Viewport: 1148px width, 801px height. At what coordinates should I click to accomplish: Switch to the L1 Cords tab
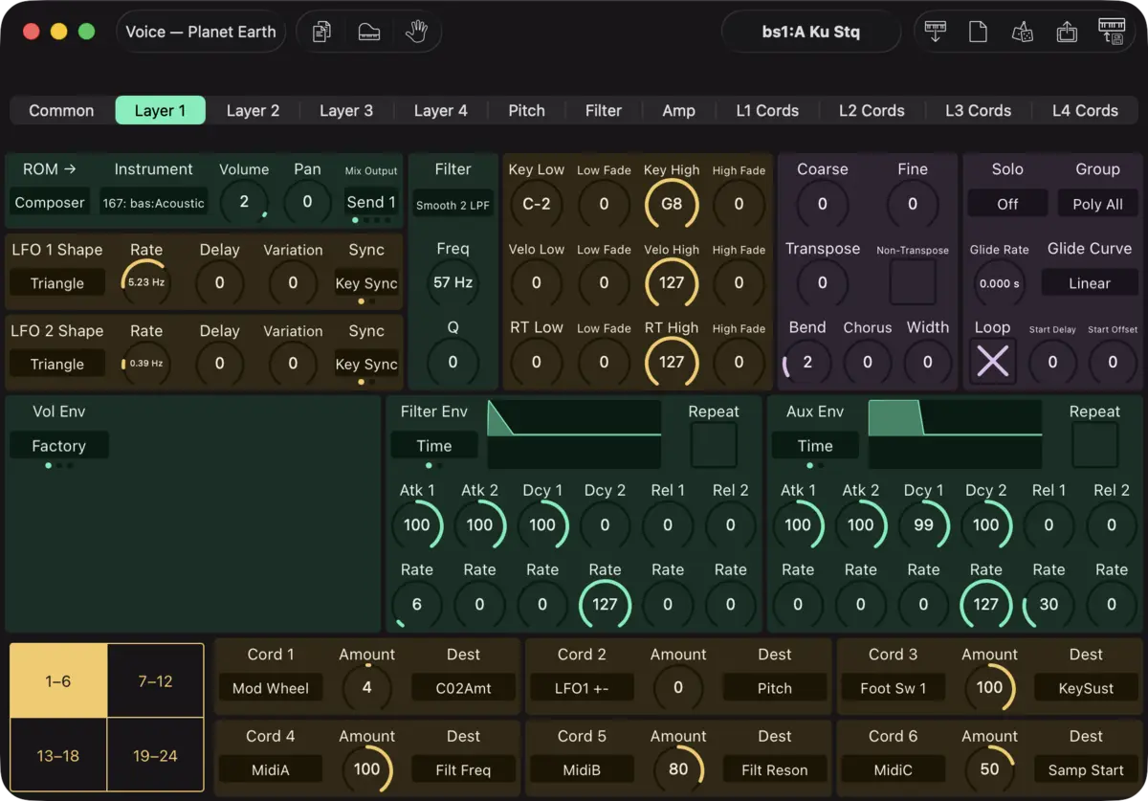pyautogui.click(x=767, y=110)
